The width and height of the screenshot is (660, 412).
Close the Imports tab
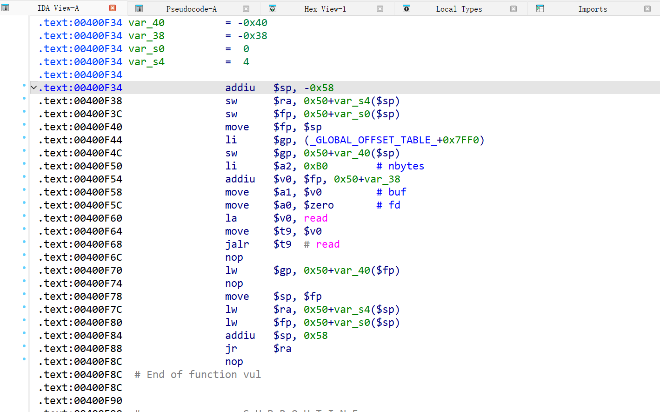tap(647, 9)
